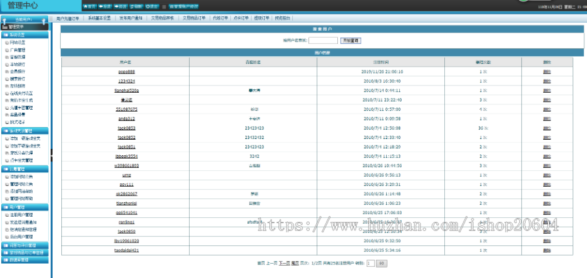Expand the 游戏物品与订单管理 sidebar section
The image size is (587, 278).
pos(25,253)
